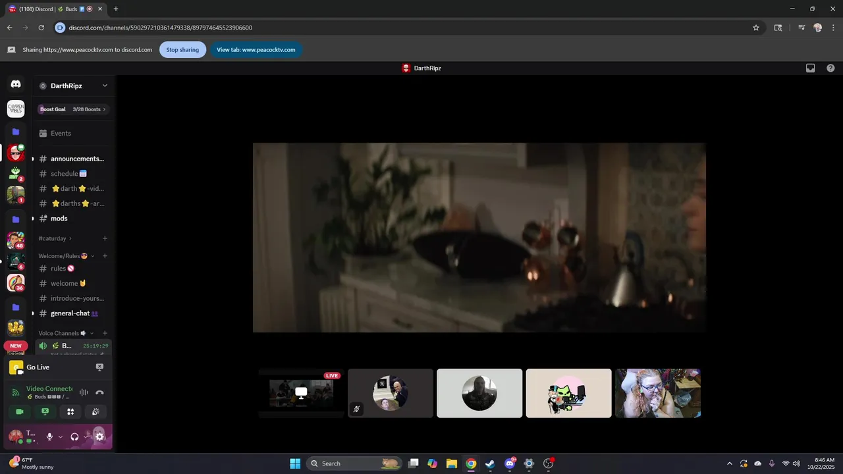The width and height of the screenshot is (843, 474).
Task: Open a new browser tab
Action: pos(116,9)
